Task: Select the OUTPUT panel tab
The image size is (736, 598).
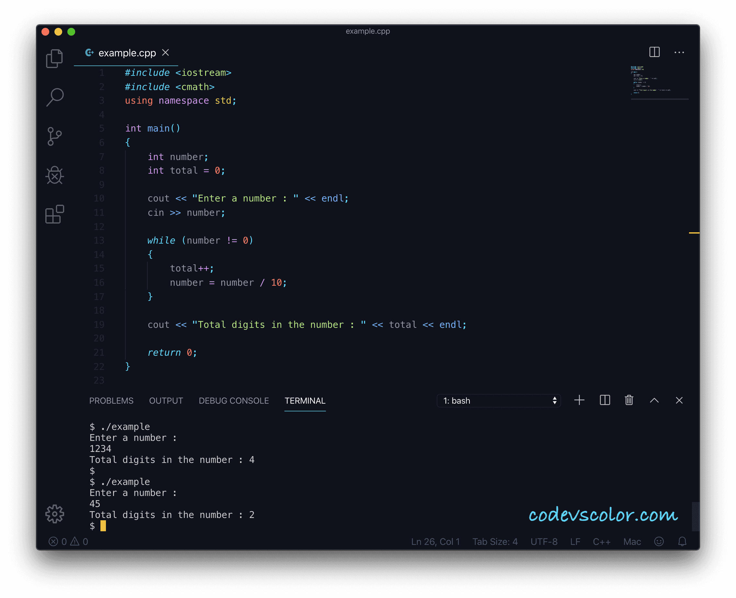Action: (166, 401)
